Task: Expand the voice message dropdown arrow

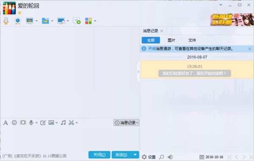Action: [x=36, y=123]
